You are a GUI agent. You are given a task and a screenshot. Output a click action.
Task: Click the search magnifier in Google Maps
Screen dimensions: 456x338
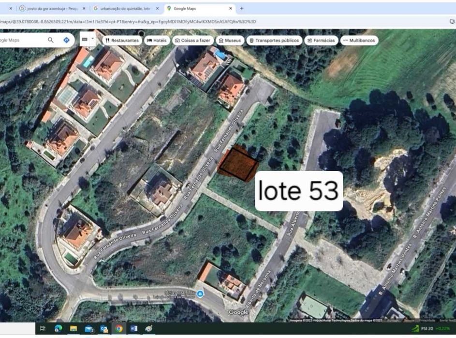51,40
